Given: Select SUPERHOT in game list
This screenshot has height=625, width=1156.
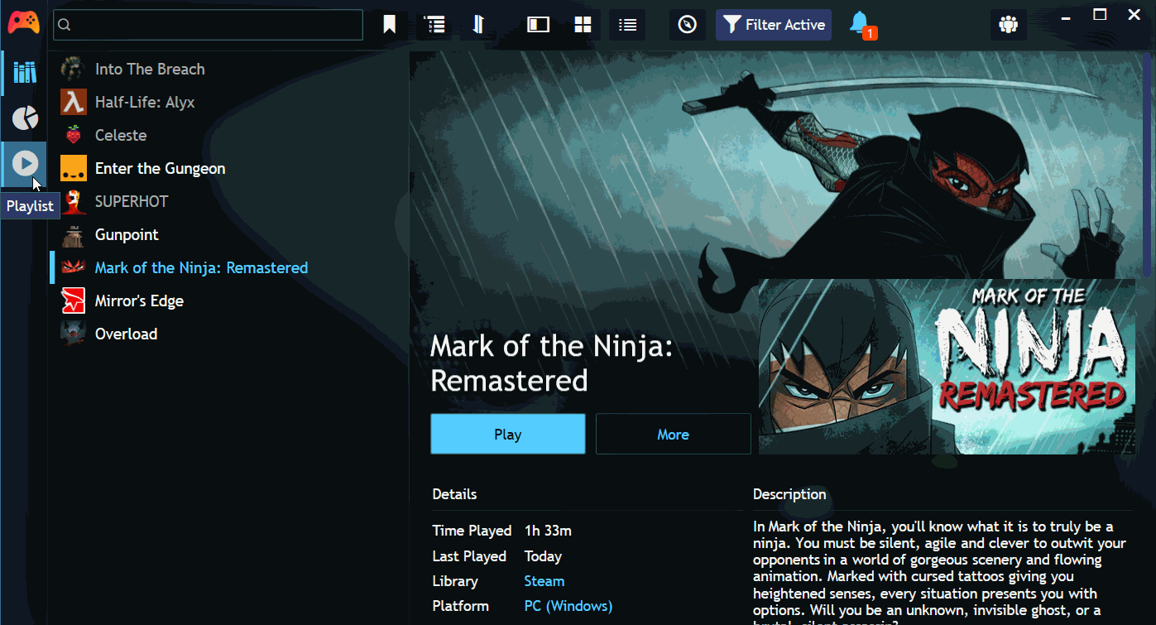Looking at the screenshot, I should tap(230, 202).
